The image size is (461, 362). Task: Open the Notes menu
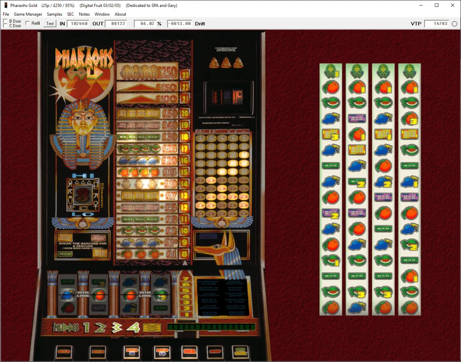84,14
